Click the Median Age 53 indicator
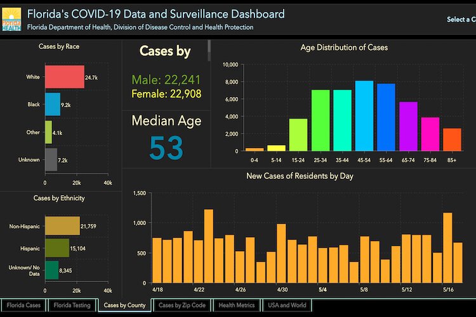The width and height of the screenshot is (476, 317). coord(166,146)
